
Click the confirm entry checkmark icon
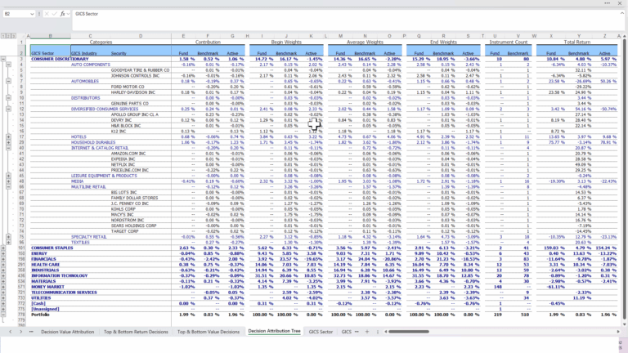pos(54,14)
